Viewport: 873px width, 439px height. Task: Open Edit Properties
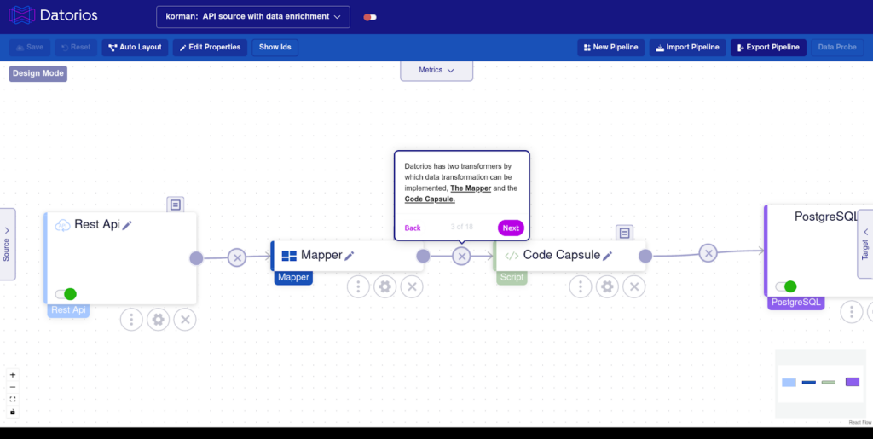click(x=210, y=47)
